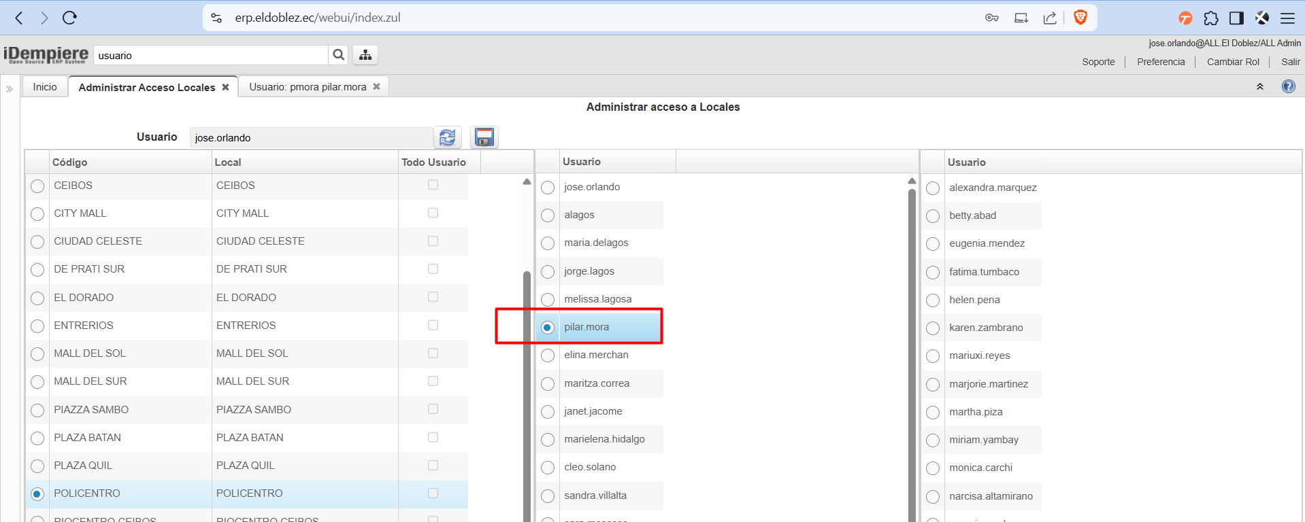This screenshot has height=522, width=1305.
Task: Click the Brave shields lion icon
Action: coord(1080,18)
